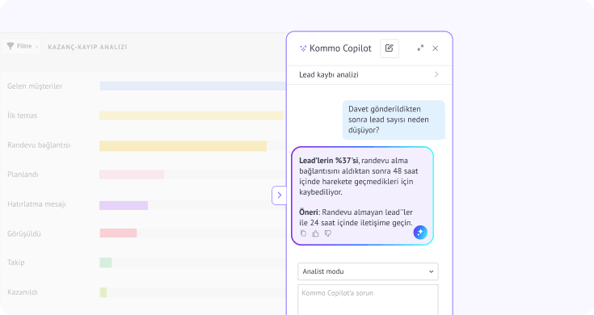Click the user question message bubble
This screenshot has width=594, height=315.
(x=394, y=120)
